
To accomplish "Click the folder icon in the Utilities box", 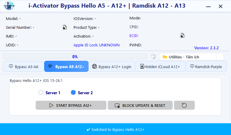I will (165, 57).
